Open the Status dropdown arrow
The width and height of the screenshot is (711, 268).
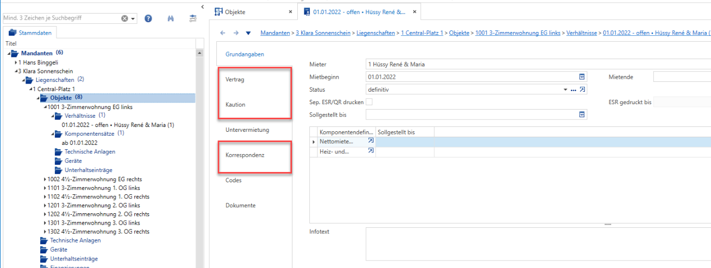pos(566,90)
